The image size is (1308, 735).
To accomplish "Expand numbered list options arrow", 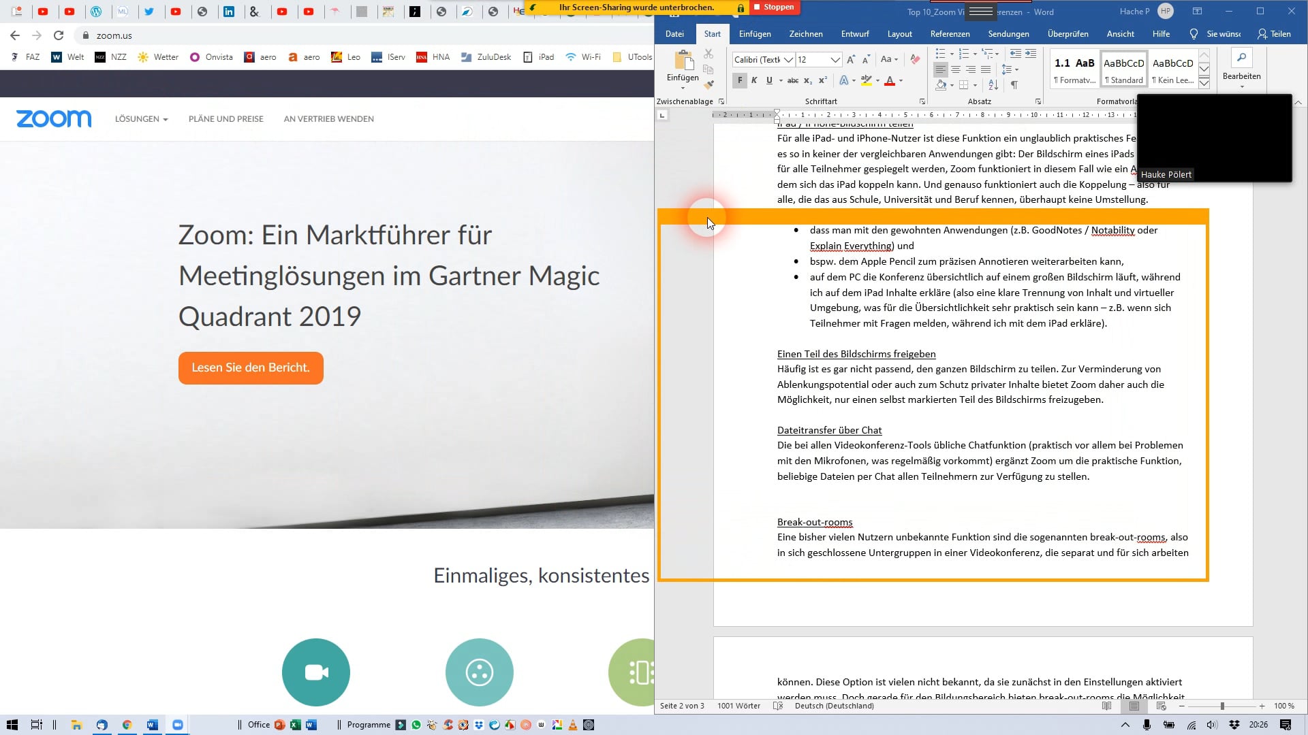I will click(975, 53).
